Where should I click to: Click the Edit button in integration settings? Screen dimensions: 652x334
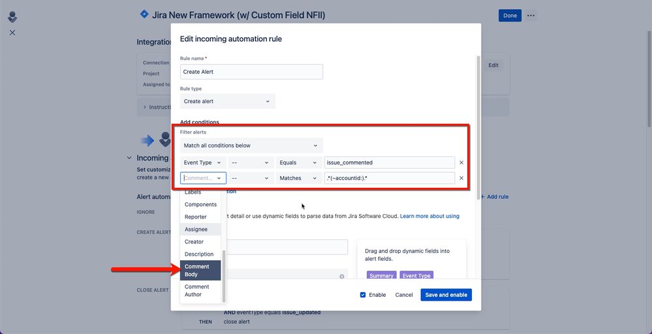click(x=493, y=65)
